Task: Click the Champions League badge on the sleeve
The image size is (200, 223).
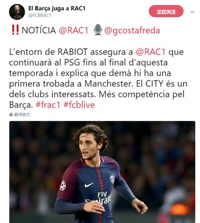Action: (x=63, y=186)
